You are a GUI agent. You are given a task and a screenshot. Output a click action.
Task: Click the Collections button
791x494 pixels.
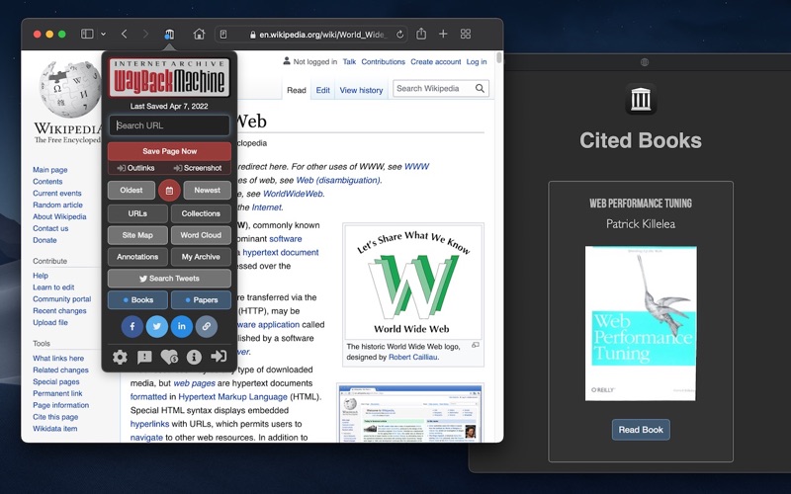tap(201, 213)
